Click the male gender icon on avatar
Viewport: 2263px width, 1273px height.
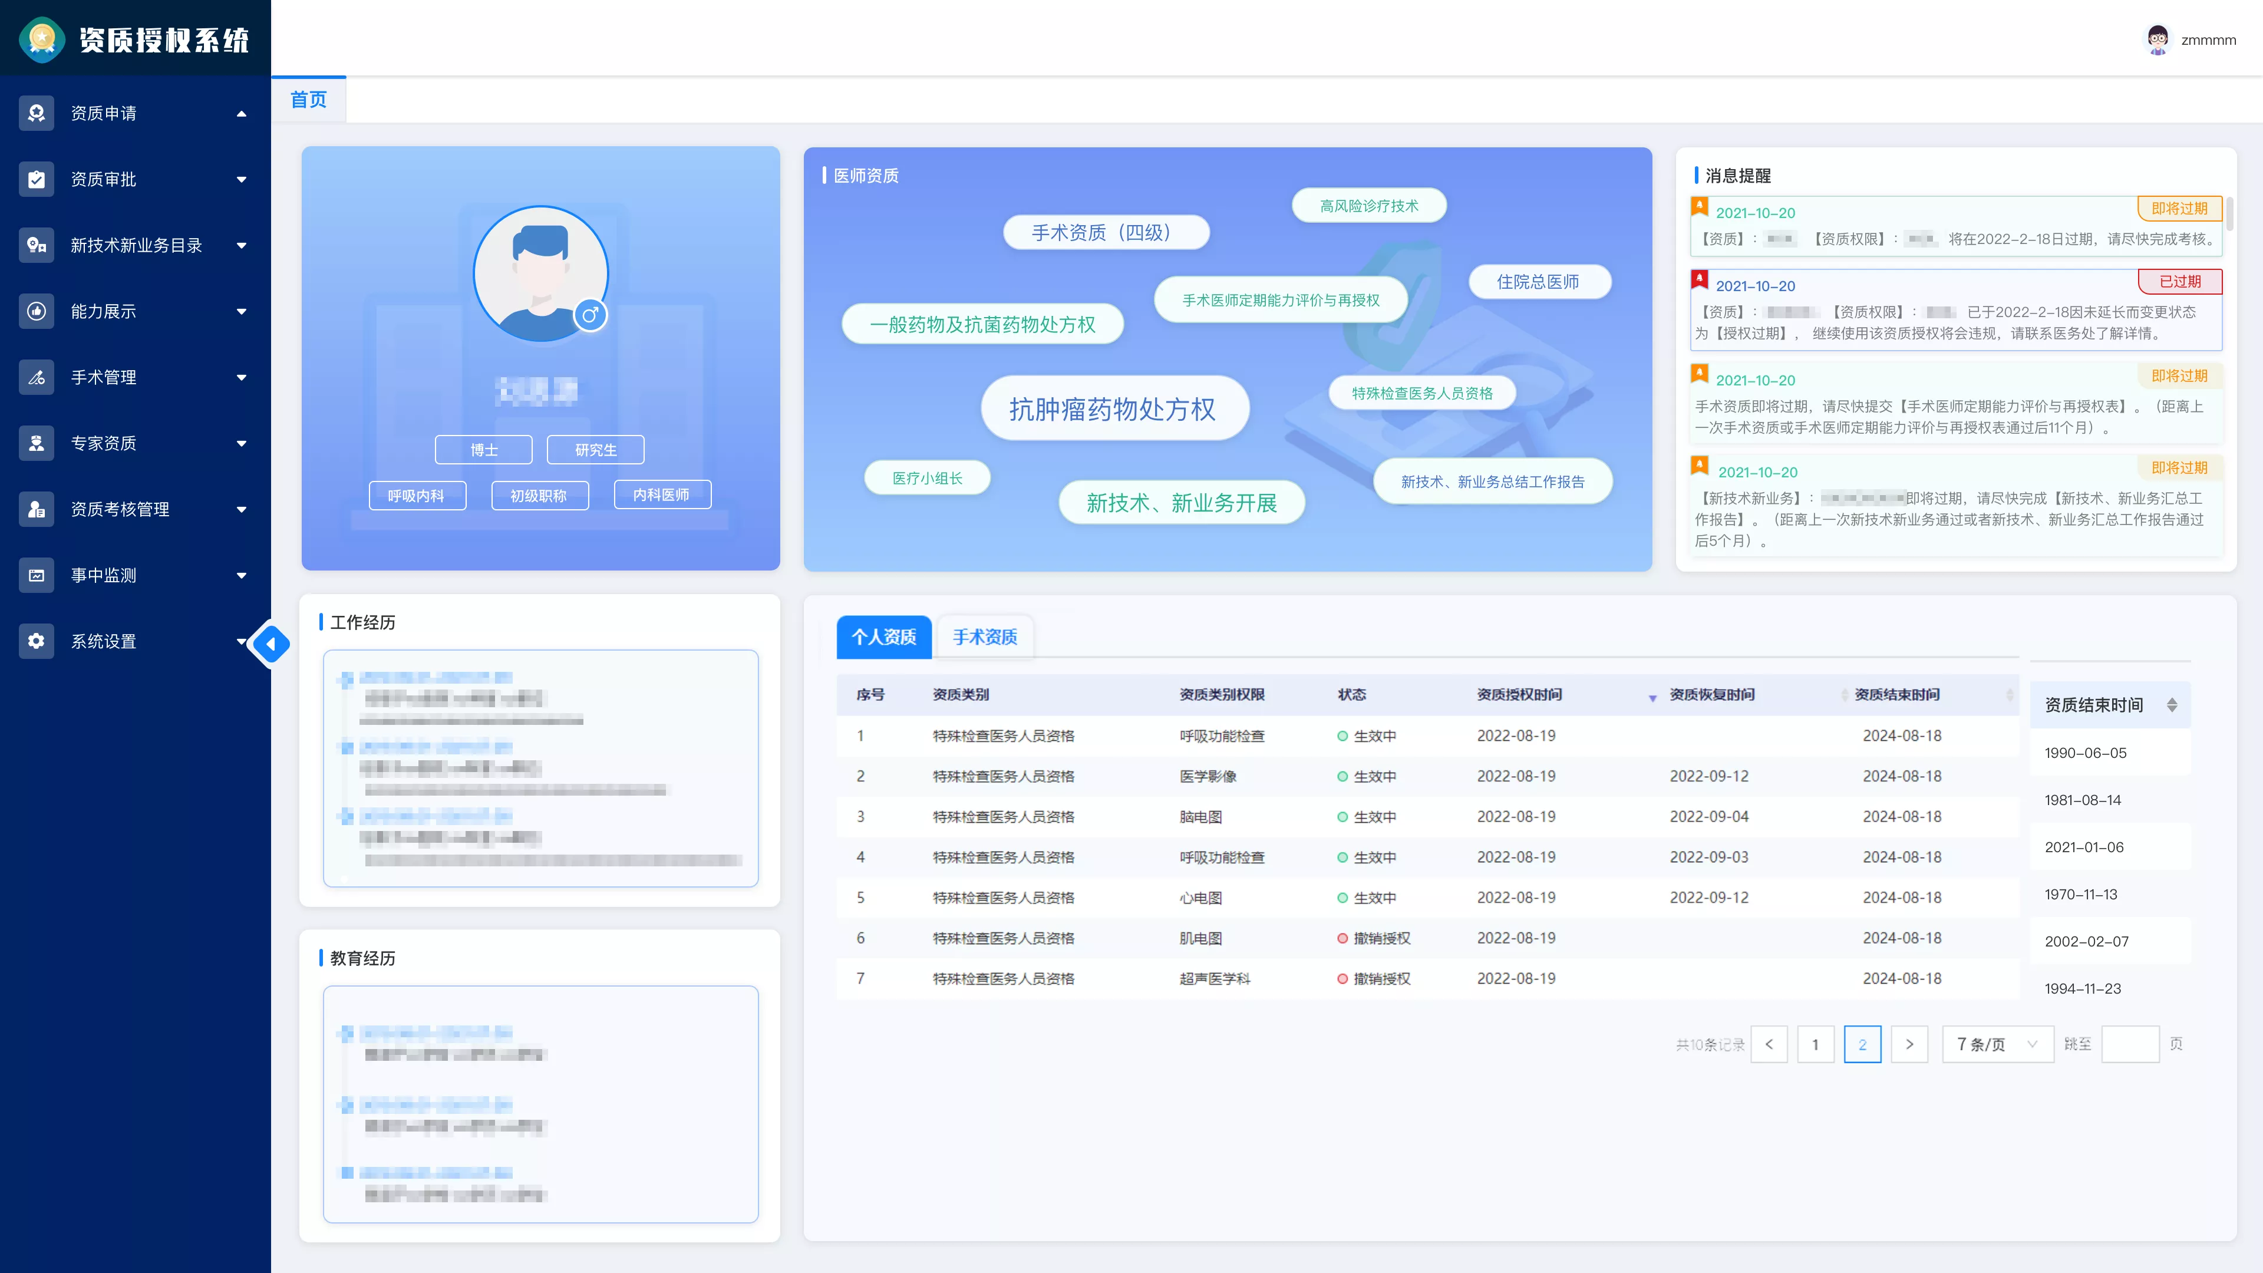click(x=591, y=315)
